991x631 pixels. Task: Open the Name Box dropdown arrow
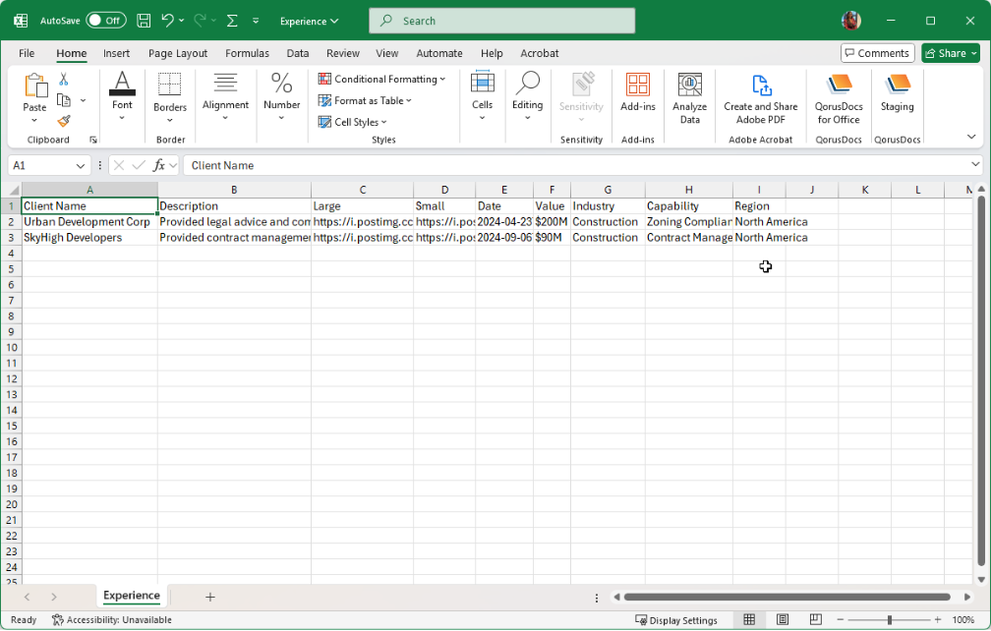tap(81, 166)
